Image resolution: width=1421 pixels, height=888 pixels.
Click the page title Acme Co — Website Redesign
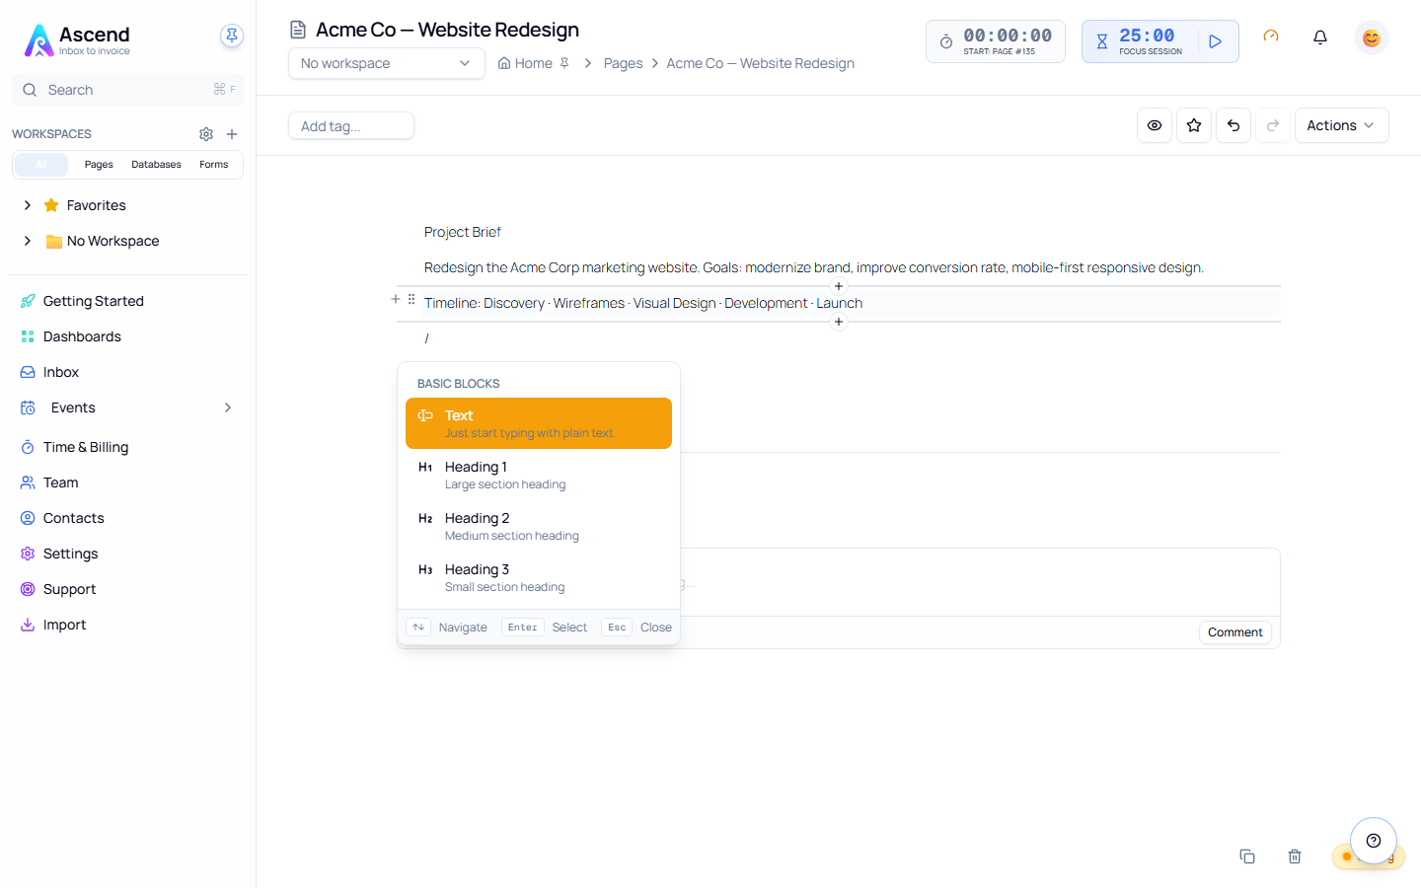447,30
